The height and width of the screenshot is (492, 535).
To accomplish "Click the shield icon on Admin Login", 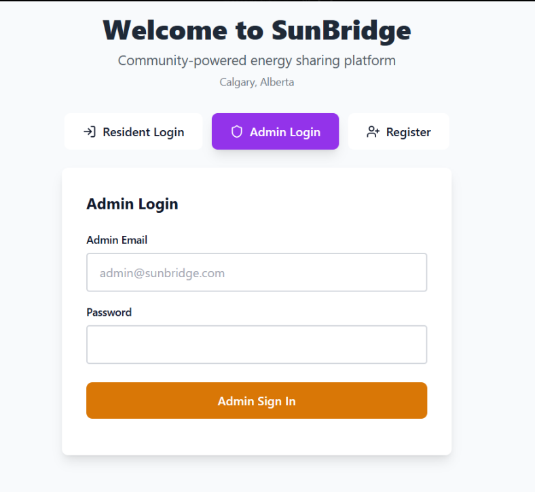I will (x=236, y=131).
